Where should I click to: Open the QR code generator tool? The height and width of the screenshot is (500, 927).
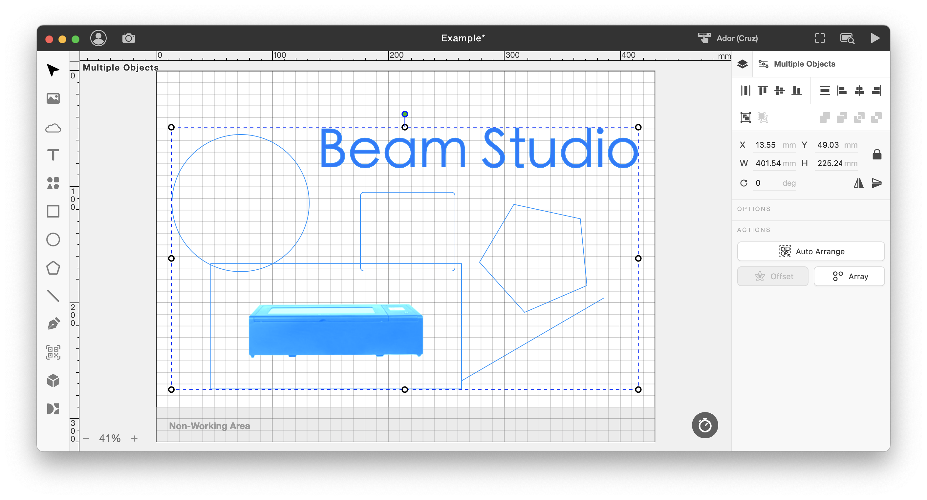(53, 352)
